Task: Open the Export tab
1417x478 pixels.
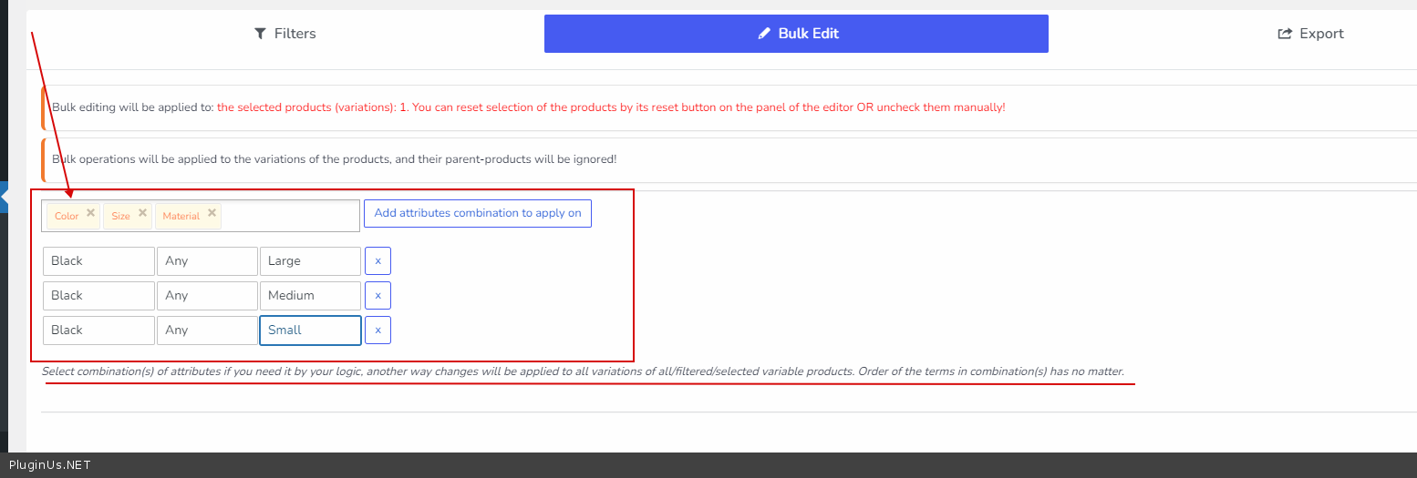Action: pyautogui.click(x=1311, y=34)
